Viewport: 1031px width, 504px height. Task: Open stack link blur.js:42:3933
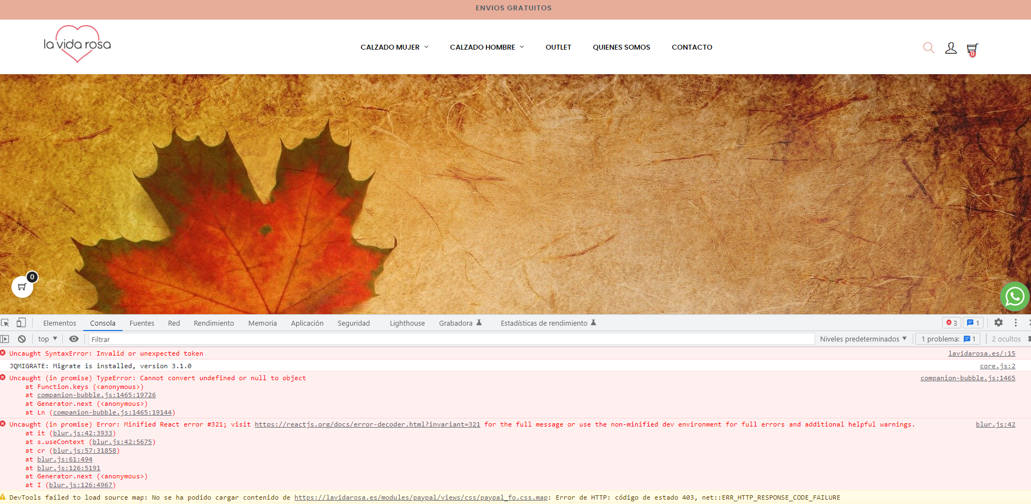pos(82,433)
